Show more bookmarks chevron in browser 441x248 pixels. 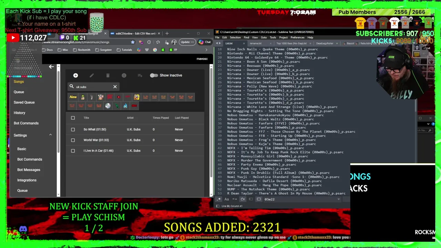coord(206,50)
